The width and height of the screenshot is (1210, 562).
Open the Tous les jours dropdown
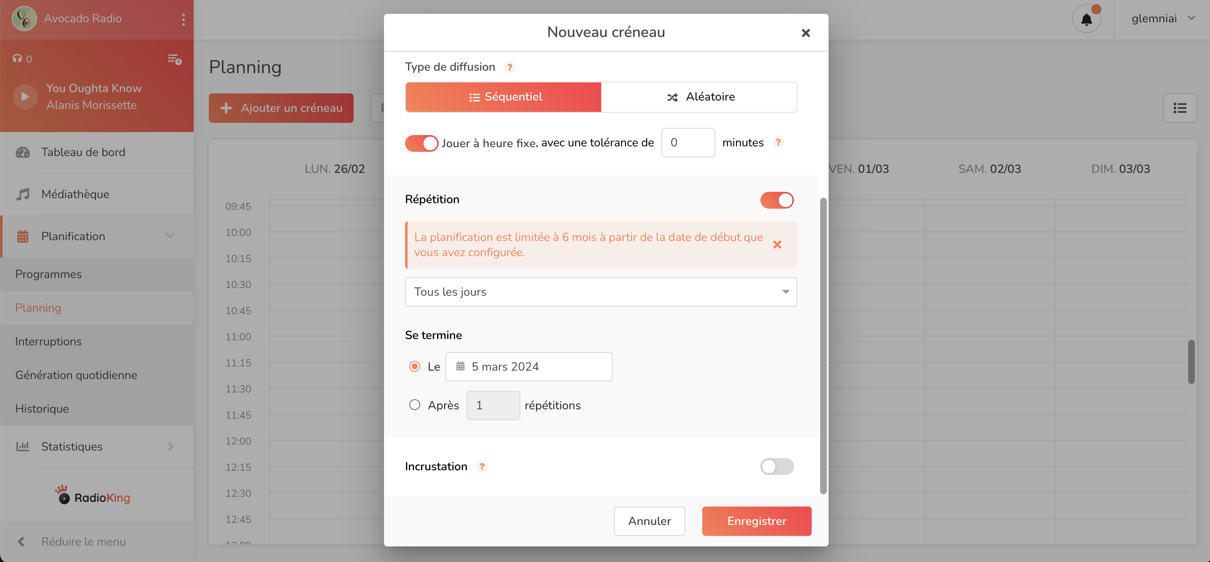click(x=600, y=292)
